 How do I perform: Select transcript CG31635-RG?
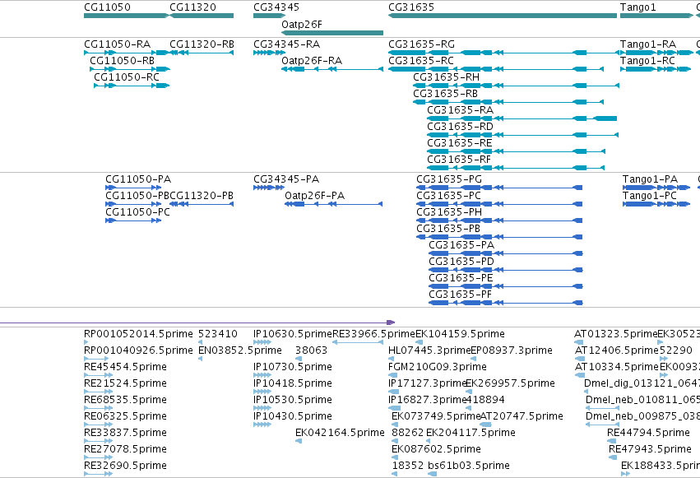click(x=503, y=53)
